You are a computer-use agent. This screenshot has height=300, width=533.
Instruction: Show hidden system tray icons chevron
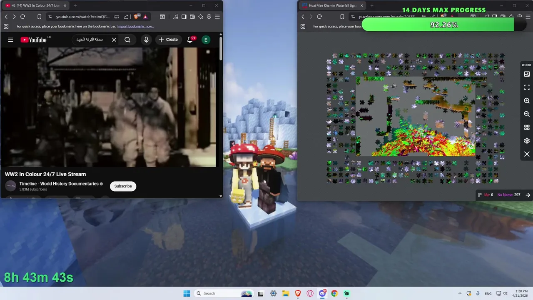click(460, 293)
